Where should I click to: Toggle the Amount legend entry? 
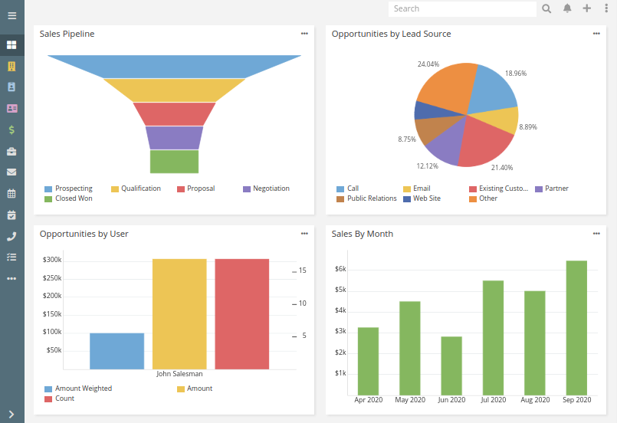(195, 389)
